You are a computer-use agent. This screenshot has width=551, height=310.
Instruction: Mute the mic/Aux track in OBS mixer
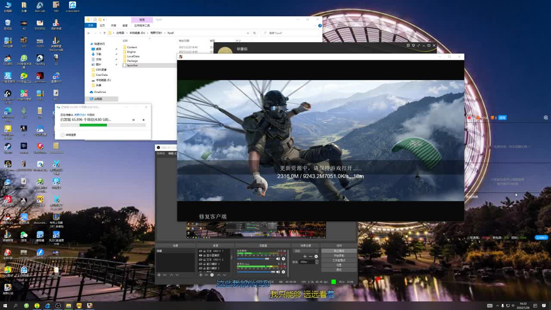click(x=278, y=272)
